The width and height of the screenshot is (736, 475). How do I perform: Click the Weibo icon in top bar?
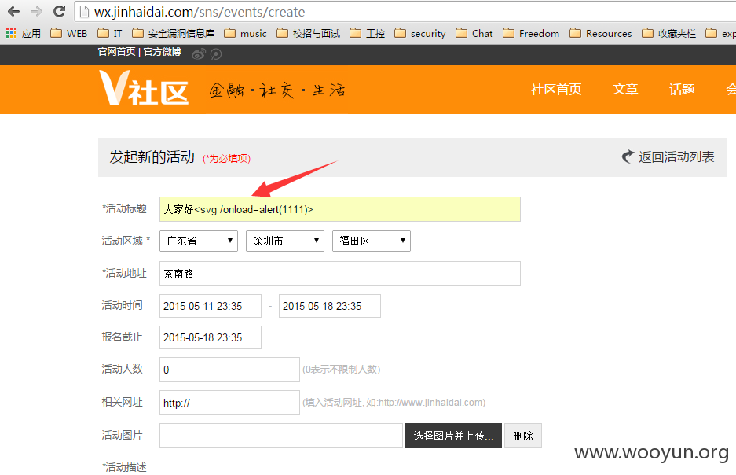(199, 54)
